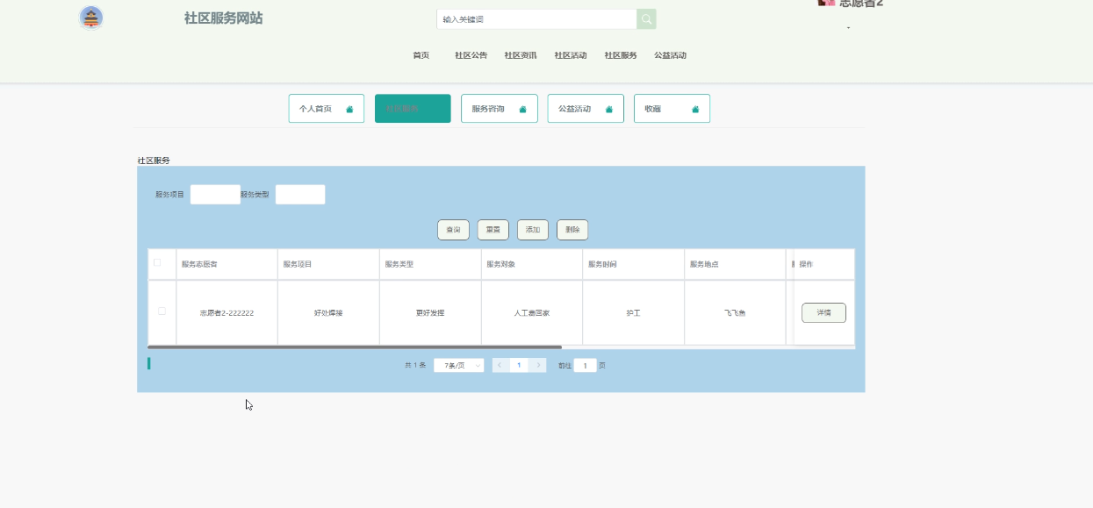Open 社区活动 in the navigation menu
1093x508 pixels.
pos(571,55)
